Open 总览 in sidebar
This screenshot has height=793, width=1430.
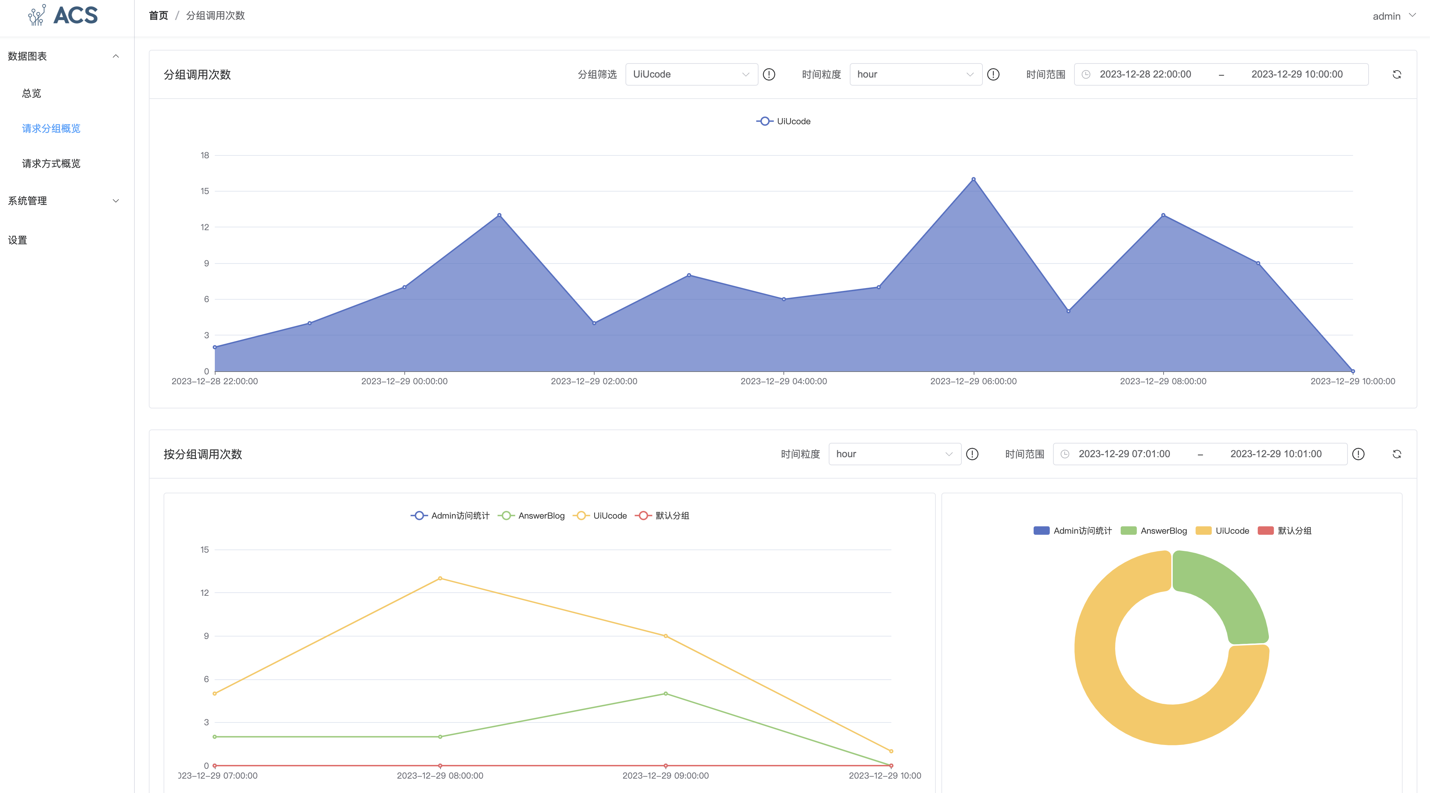click(32, 93)
